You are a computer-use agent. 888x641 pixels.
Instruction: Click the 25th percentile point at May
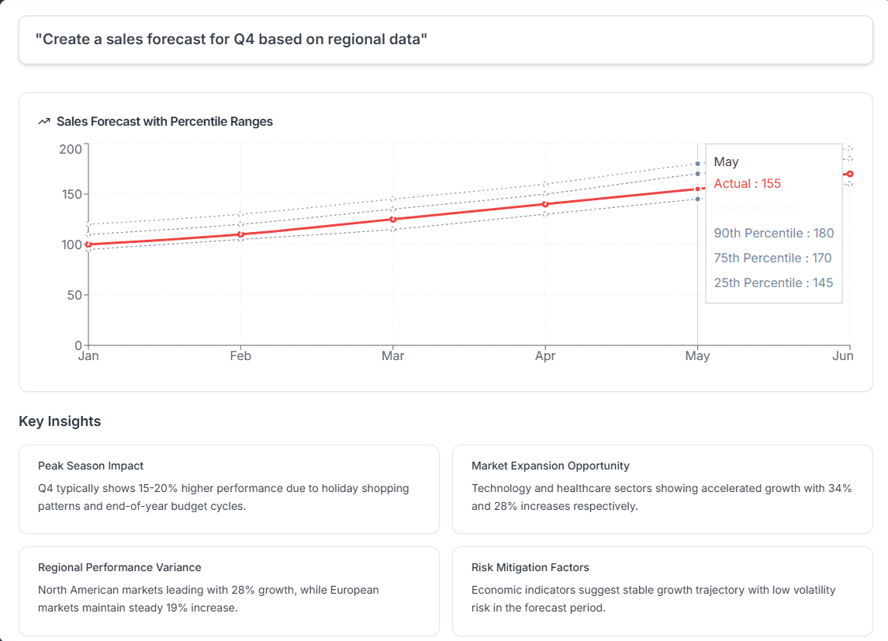[x=697, y=199]
